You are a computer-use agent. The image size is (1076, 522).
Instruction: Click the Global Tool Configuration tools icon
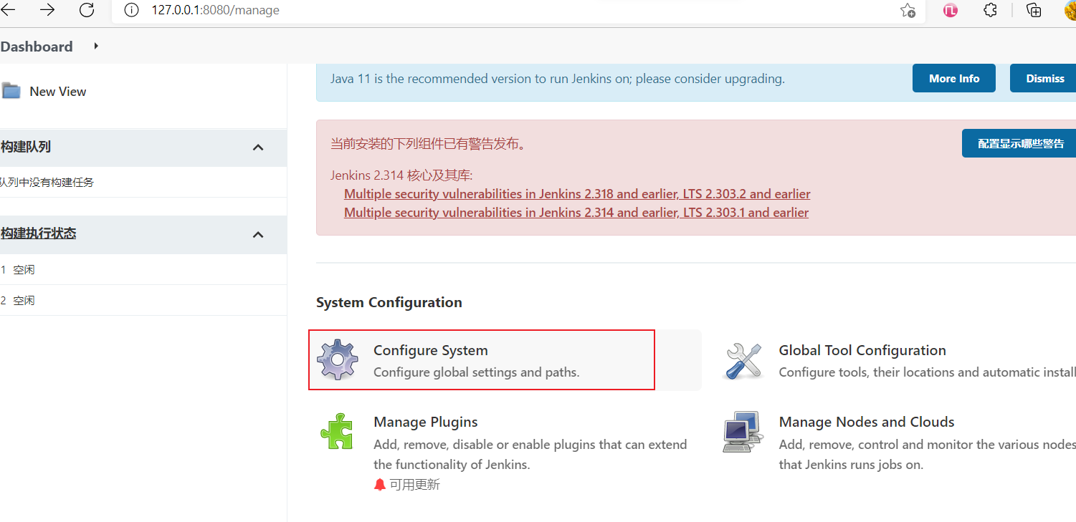coord(743,360)
